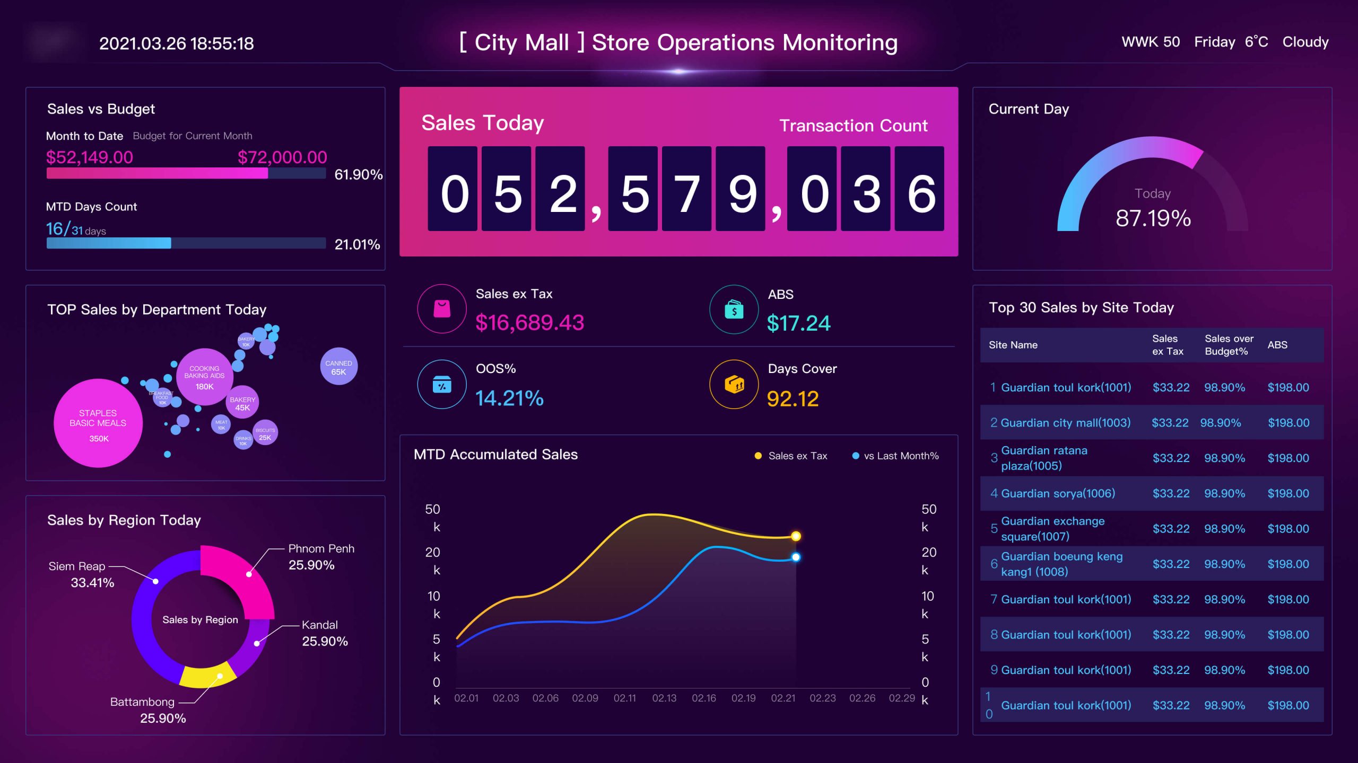Click the Sales ex Tax shopping bag icon
Screen dimensions: 1358x763
pos(442,309)
